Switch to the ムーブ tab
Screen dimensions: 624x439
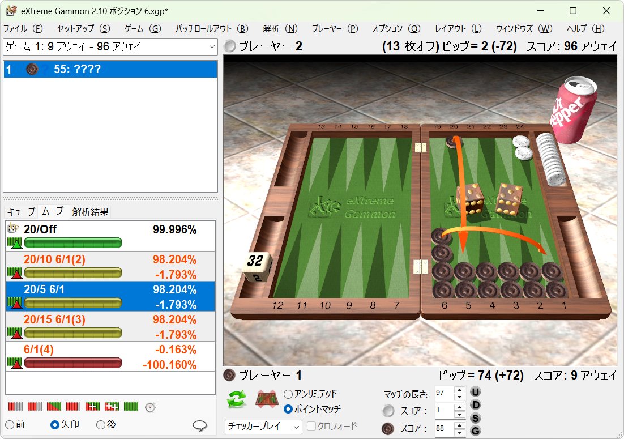53,211
